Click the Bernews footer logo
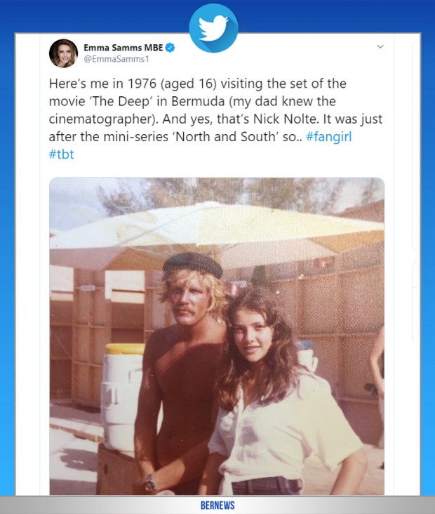 pyautogui.click(x=217, y=505)
